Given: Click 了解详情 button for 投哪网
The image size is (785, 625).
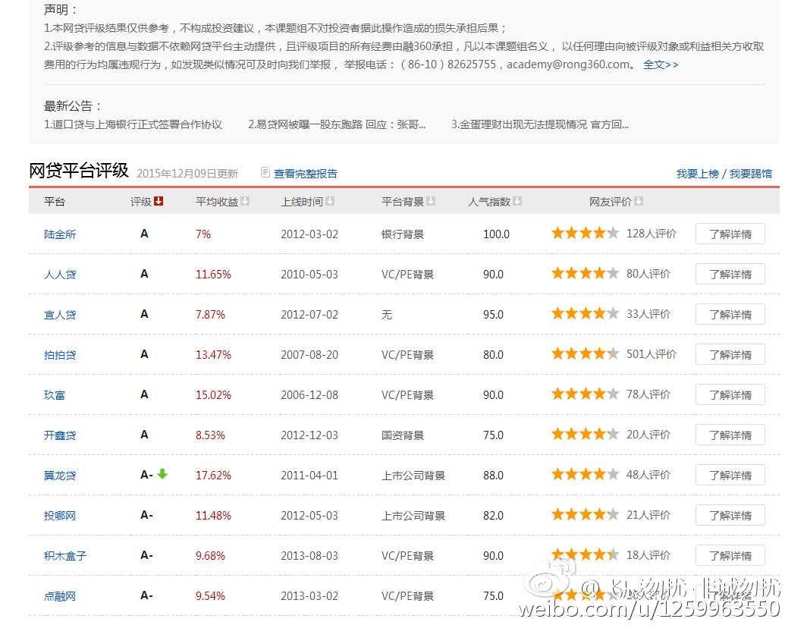Looking at the screenshot, I should [730, 515].
